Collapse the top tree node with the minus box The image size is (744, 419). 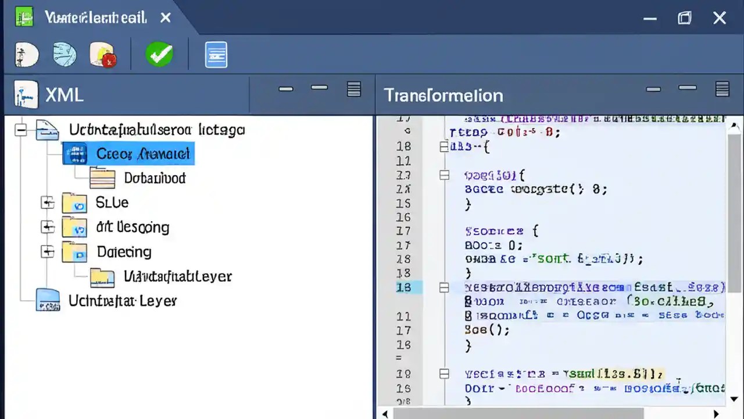[x=20, y=130]
